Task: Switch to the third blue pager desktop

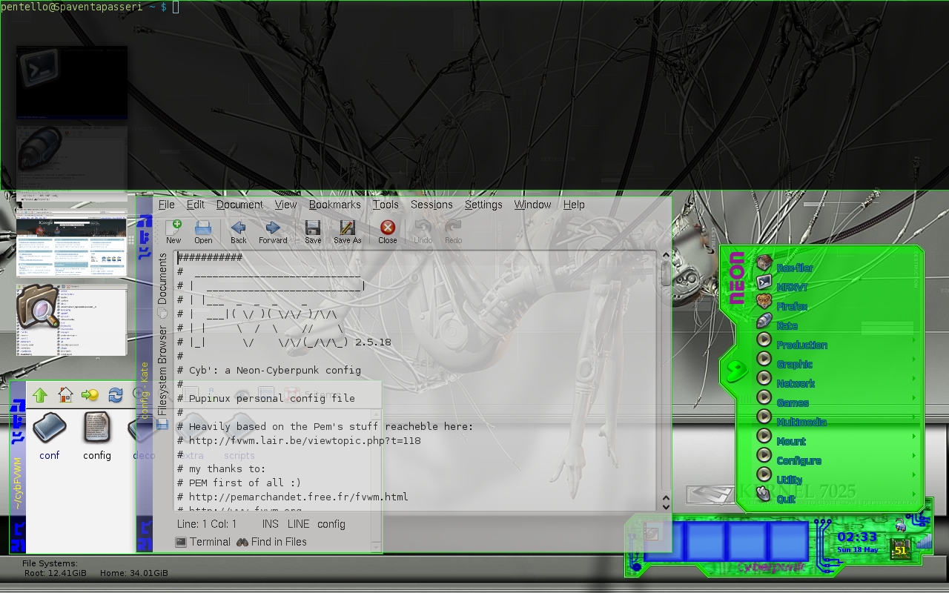Action: [x=747, y=541]
